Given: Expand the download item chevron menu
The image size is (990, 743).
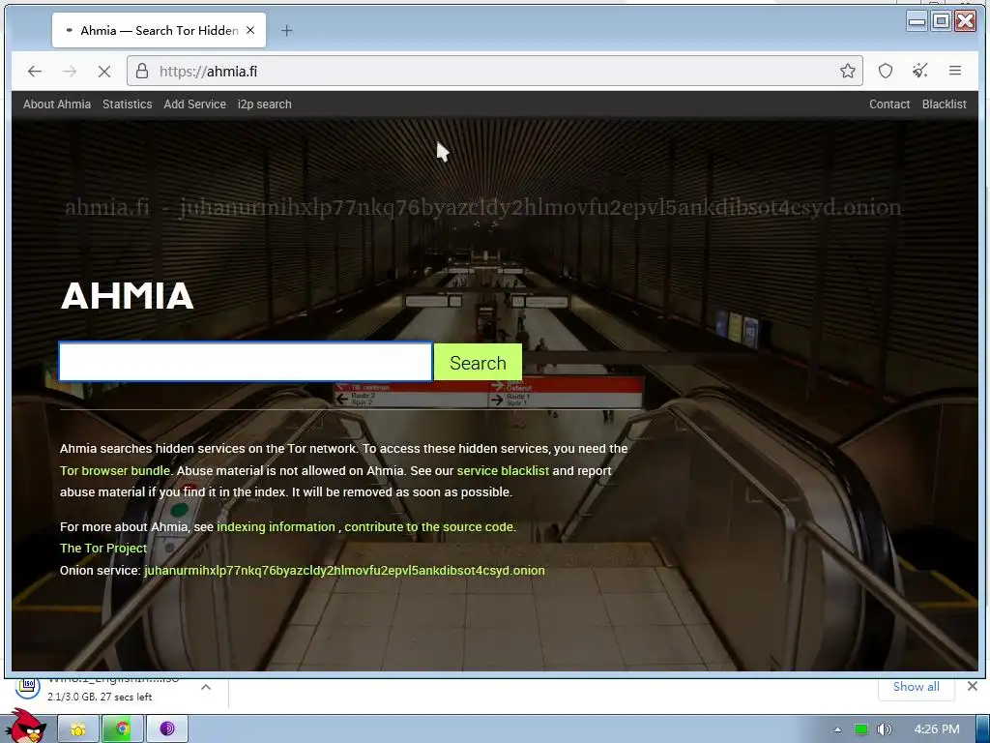Looking at the screenshot, I should click(206, 687).
